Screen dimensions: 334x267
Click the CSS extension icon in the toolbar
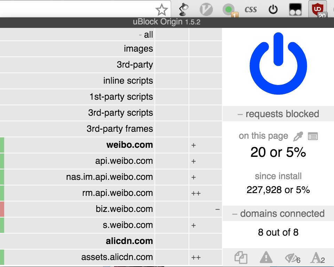(x=250, y=9)
